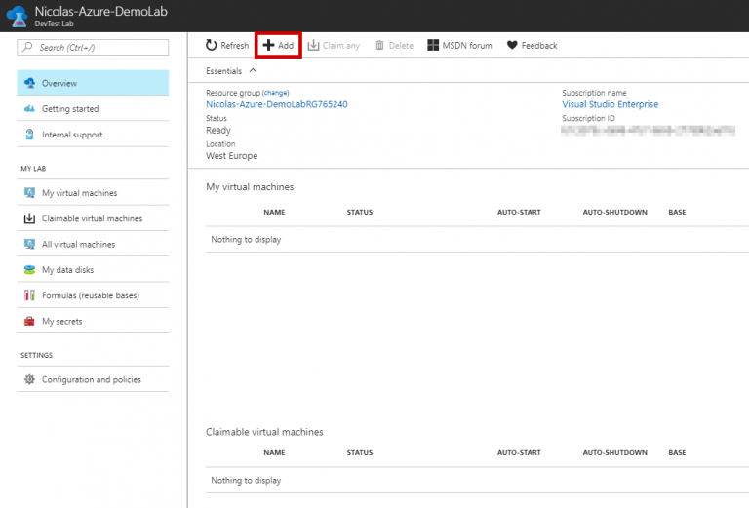Viewport: 749px width, 508px height.
Task: Click the Claimable virtual machines icon
Action: click(x=29, y=218)
